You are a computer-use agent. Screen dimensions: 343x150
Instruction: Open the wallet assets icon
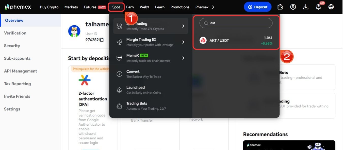tap(280, 7)
